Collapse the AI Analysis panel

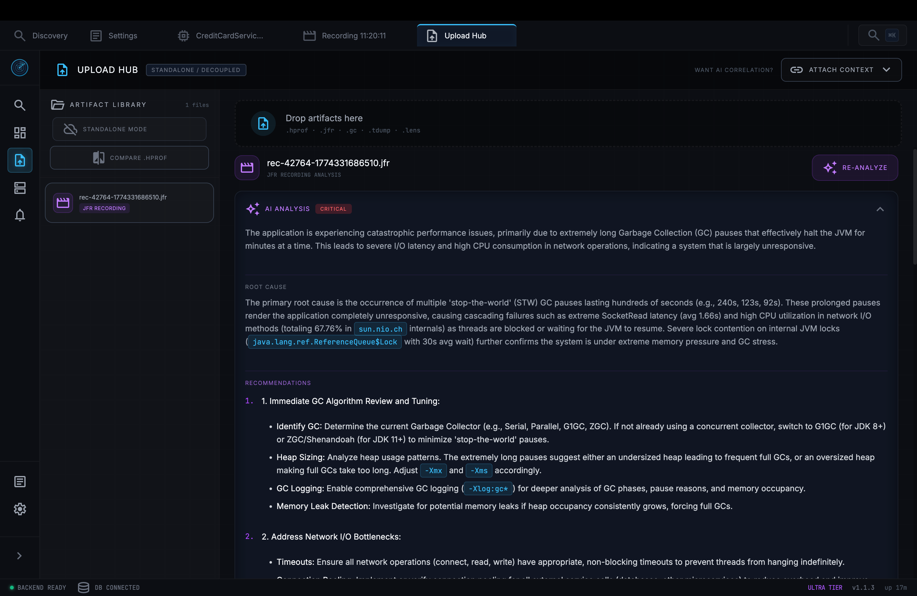coord(880,209)
